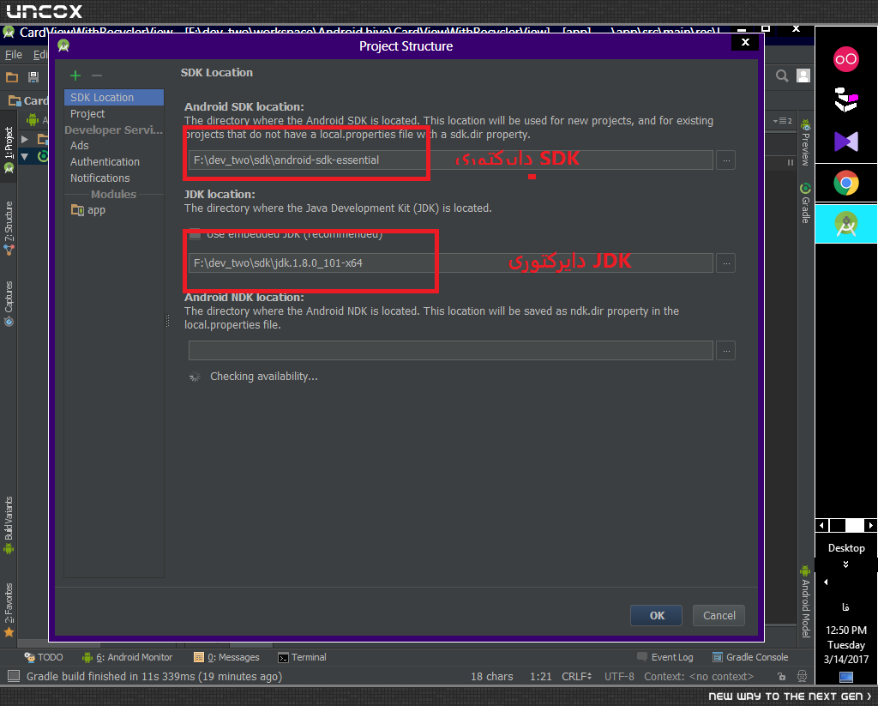
Task: Change CRLF line separator setting
Action: pyautogui.click(x=577, y=676)
